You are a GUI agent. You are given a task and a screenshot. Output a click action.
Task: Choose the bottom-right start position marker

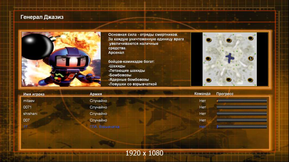250,80
